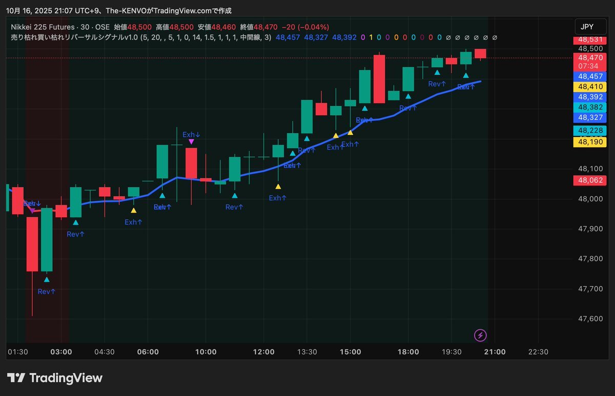The width and height of the screenshot is (615, 396).
Task: Click the 03:00 time axis label
Action: [61, 352]
